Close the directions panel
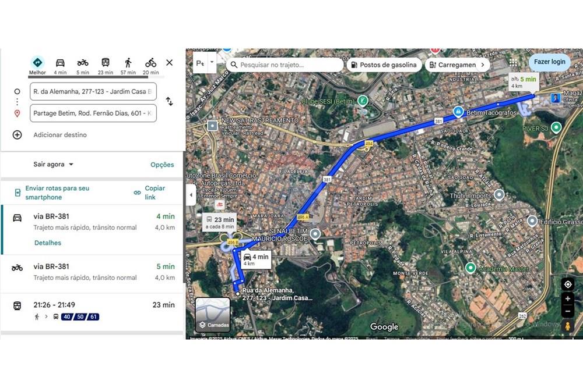The image size is (583, 388). pyautogui.click(x=169, y=62)
